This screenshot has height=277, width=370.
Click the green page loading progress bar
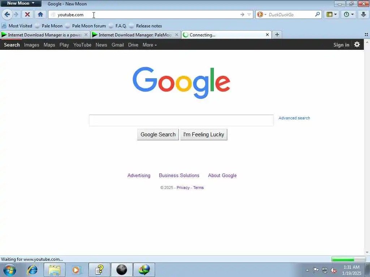pyautogui.click(x=348, y=259)
